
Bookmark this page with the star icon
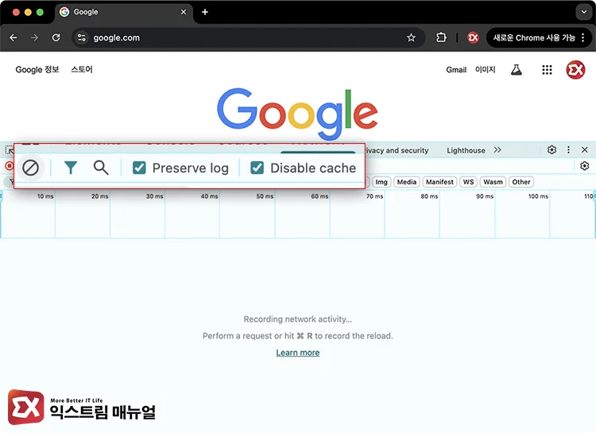tap(411, 37)
